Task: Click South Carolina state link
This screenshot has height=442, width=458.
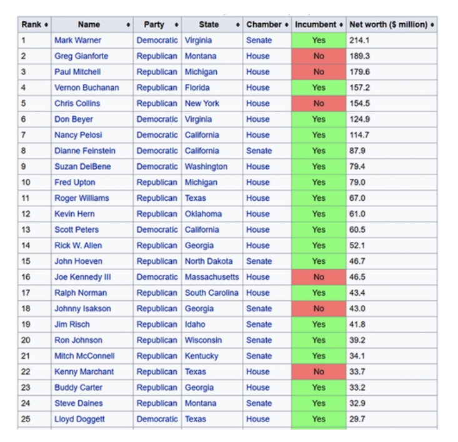Action: pos(211,293)
